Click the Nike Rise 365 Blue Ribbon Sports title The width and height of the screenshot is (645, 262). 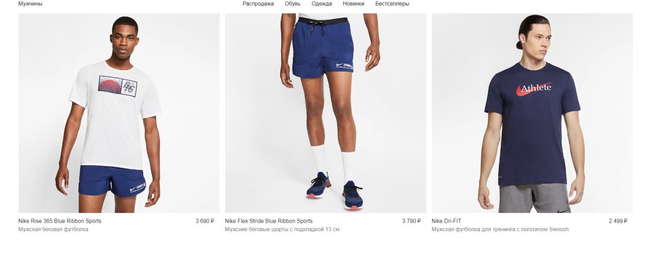(59, 221)
